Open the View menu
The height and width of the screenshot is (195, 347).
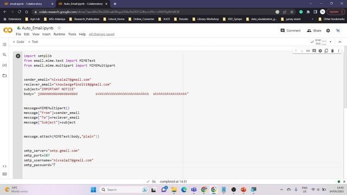[36, 34]
